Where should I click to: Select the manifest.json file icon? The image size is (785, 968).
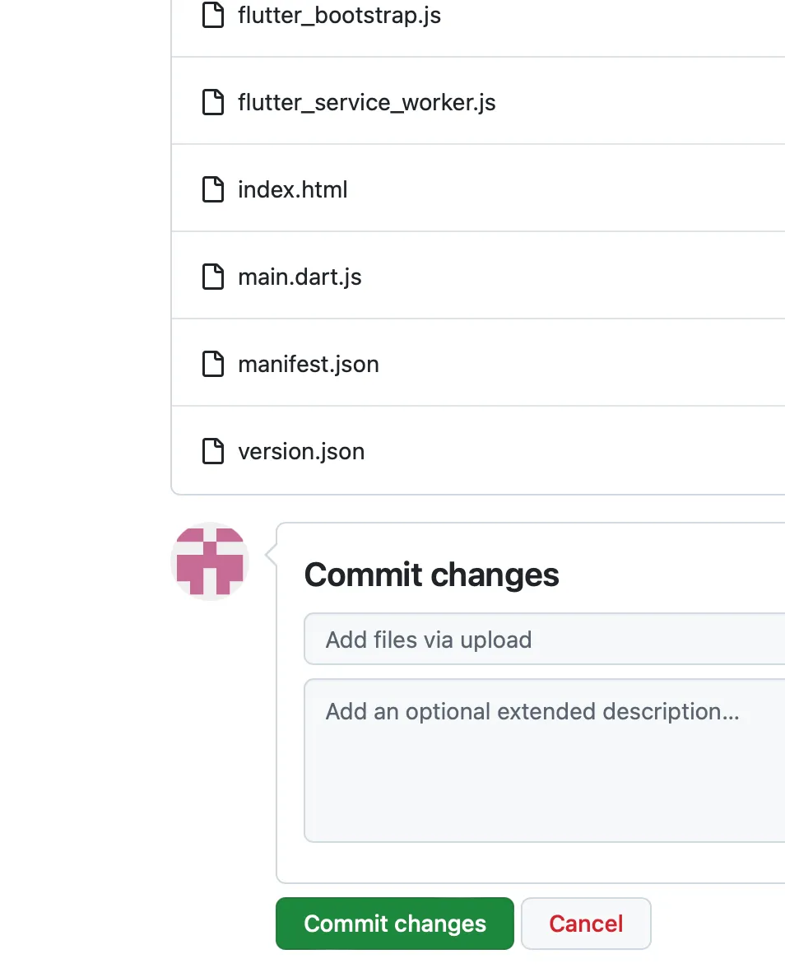pos(213,365)
